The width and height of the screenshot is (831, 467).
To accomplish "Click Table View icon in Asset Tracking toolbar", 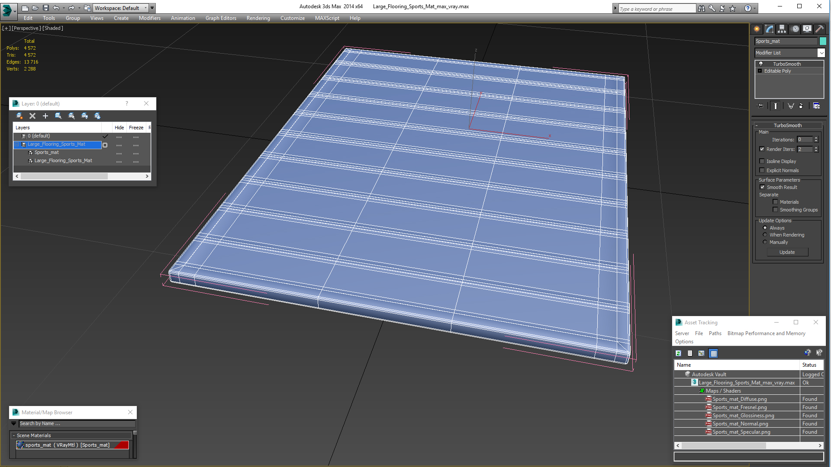I will coord(714,353).
